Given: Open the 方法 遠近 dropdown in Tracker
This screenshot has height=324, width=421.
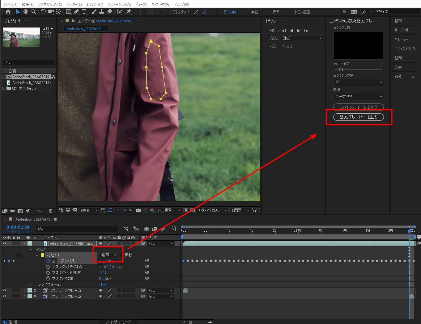Looking at the screenshot, I should click(302, 38).
